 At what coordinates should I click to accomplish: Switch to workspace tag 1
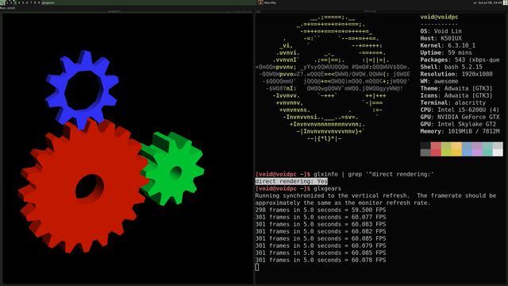[7, 2]
